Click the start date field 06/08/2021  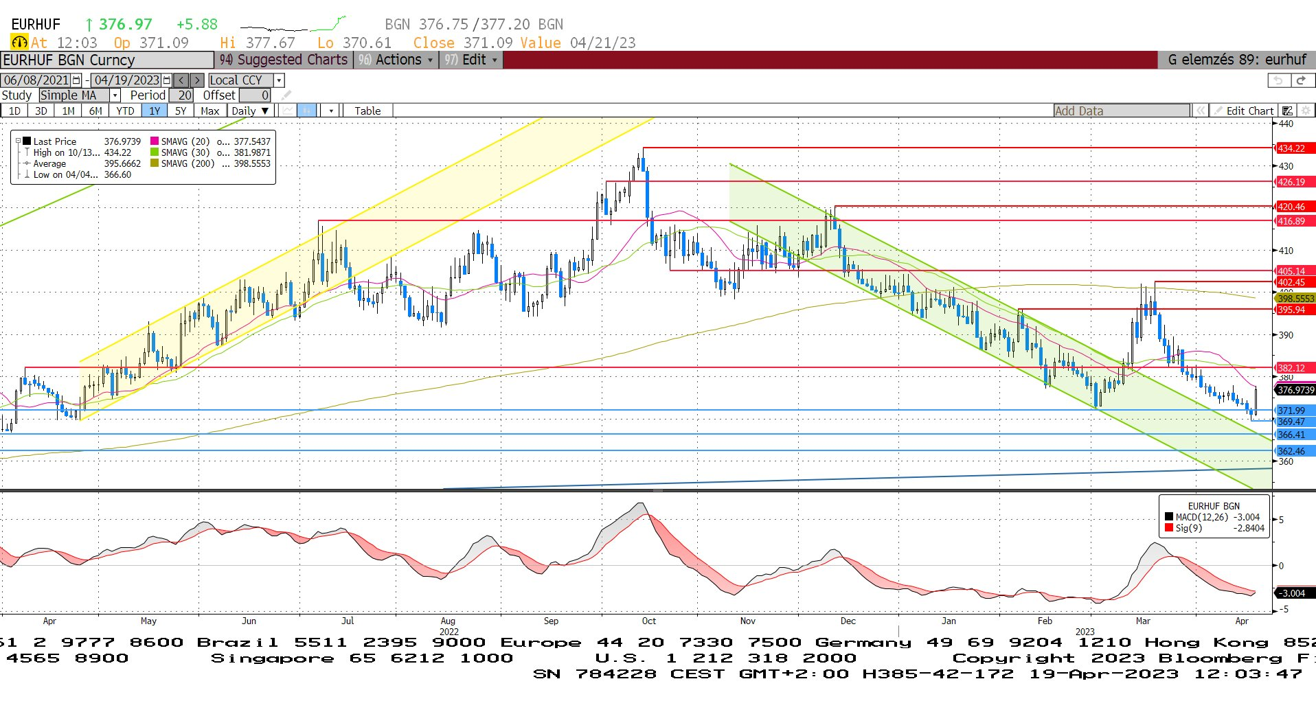tap(36, 80)
